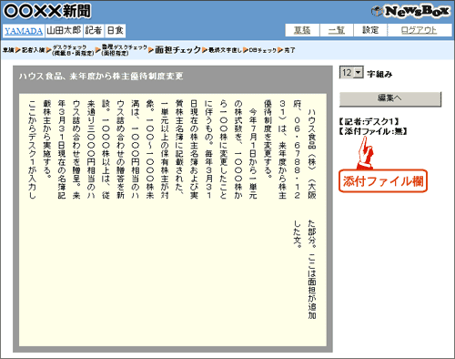Click the column starting ハウス食品（株）（大阪
This screenshot has width=455, height=359.
312,153
